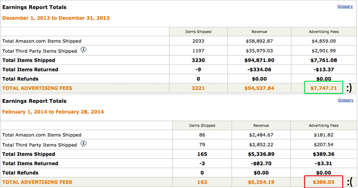Click the 1197 items shipped cell
The image size is (358, 188).
pyautogui.click(x=198, y=51)
